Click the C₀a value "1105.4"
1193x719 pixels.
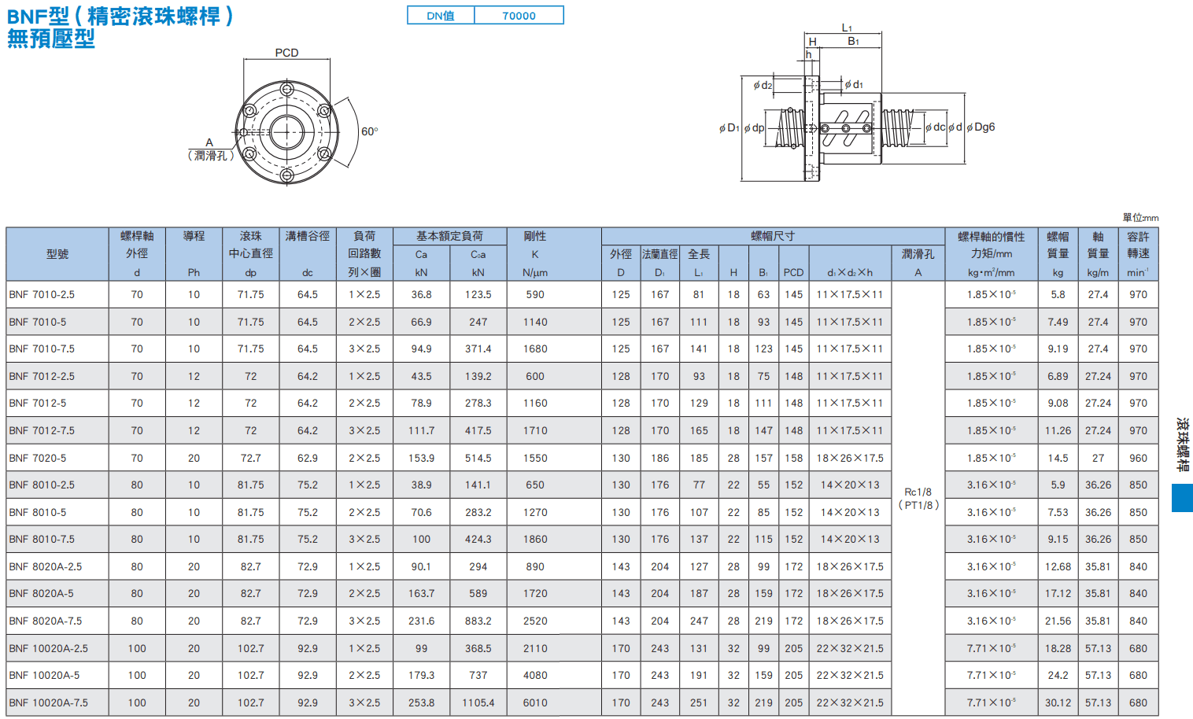click(x=478, y=702)
